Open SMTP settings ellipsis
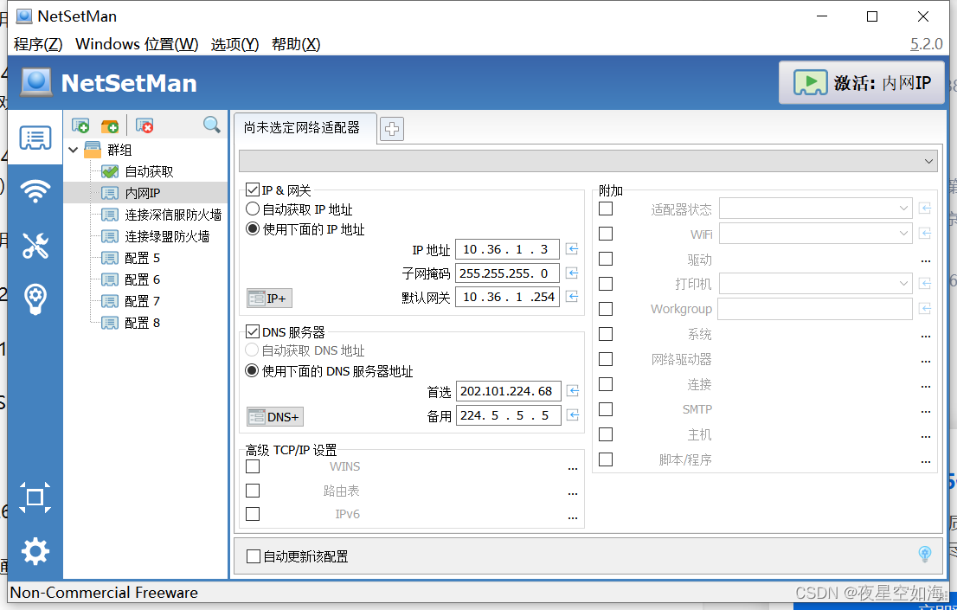The height and width of the screenshot is (610, 957). point(926,412)
